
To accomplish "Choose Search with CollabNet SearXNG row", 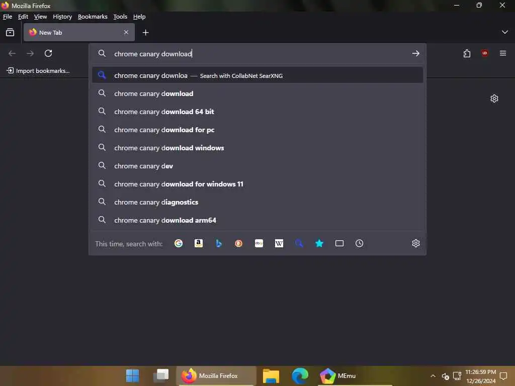I will pyautogui.click(x=257, y=75).
